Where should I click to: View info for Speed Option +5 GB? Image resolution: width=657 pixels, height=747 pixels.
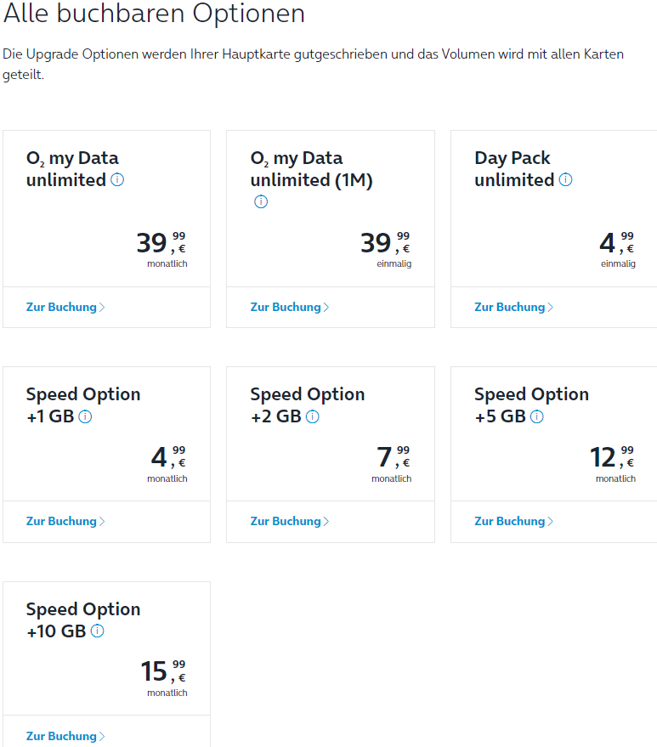click(537, 417)
